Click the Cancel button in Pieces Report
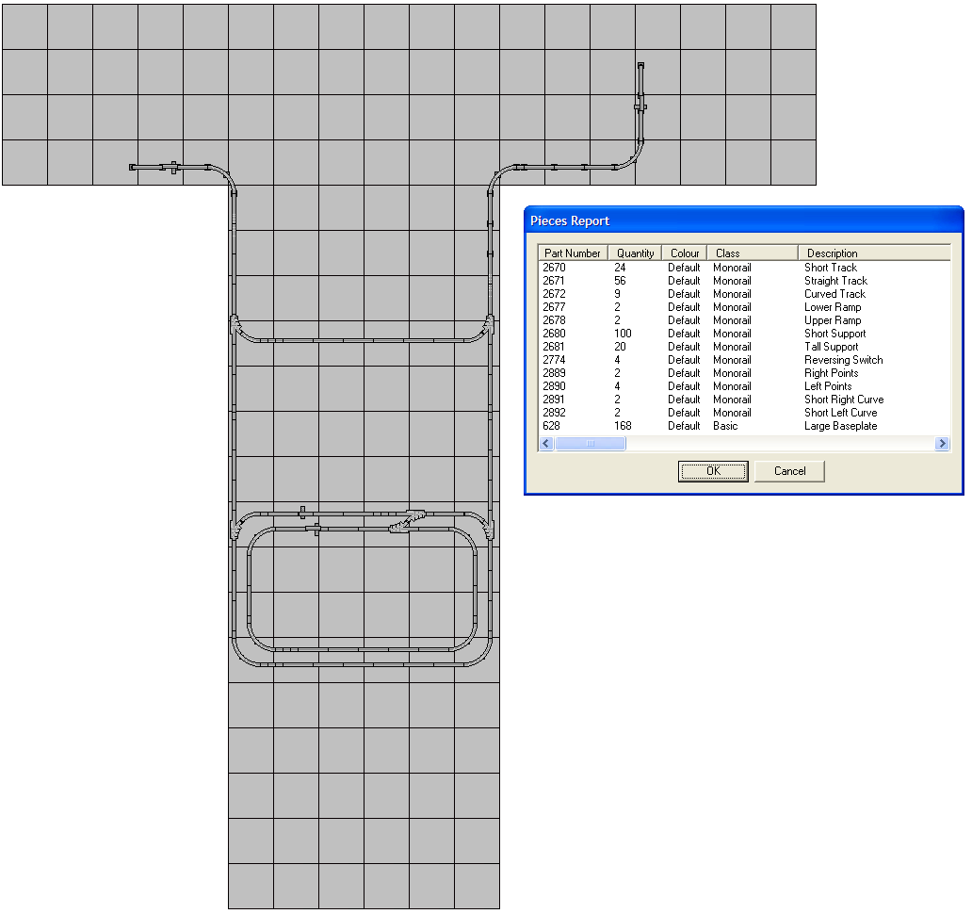The height and width of the screenshot is (914, 972). point(789,471)
